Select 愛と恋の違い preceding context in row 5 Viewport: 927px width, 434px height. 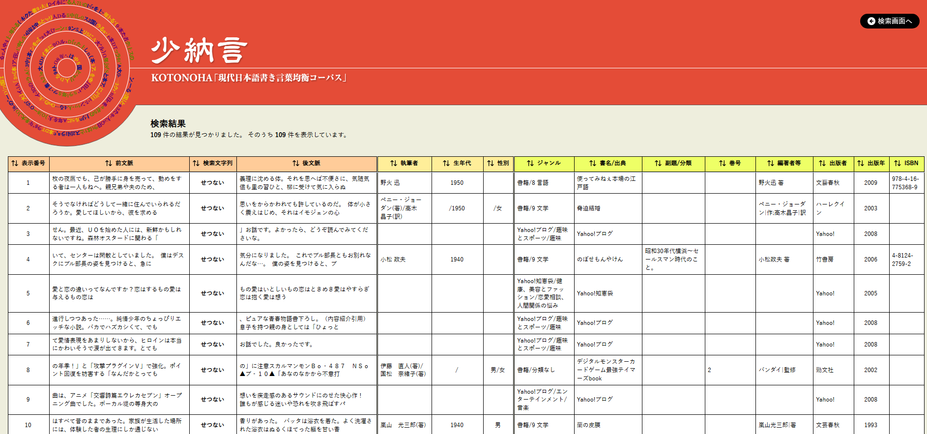tap(119, 293)
